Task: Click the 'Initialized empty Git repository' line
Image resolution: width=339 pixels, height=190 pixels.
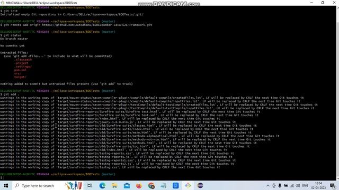Action: 72,14
